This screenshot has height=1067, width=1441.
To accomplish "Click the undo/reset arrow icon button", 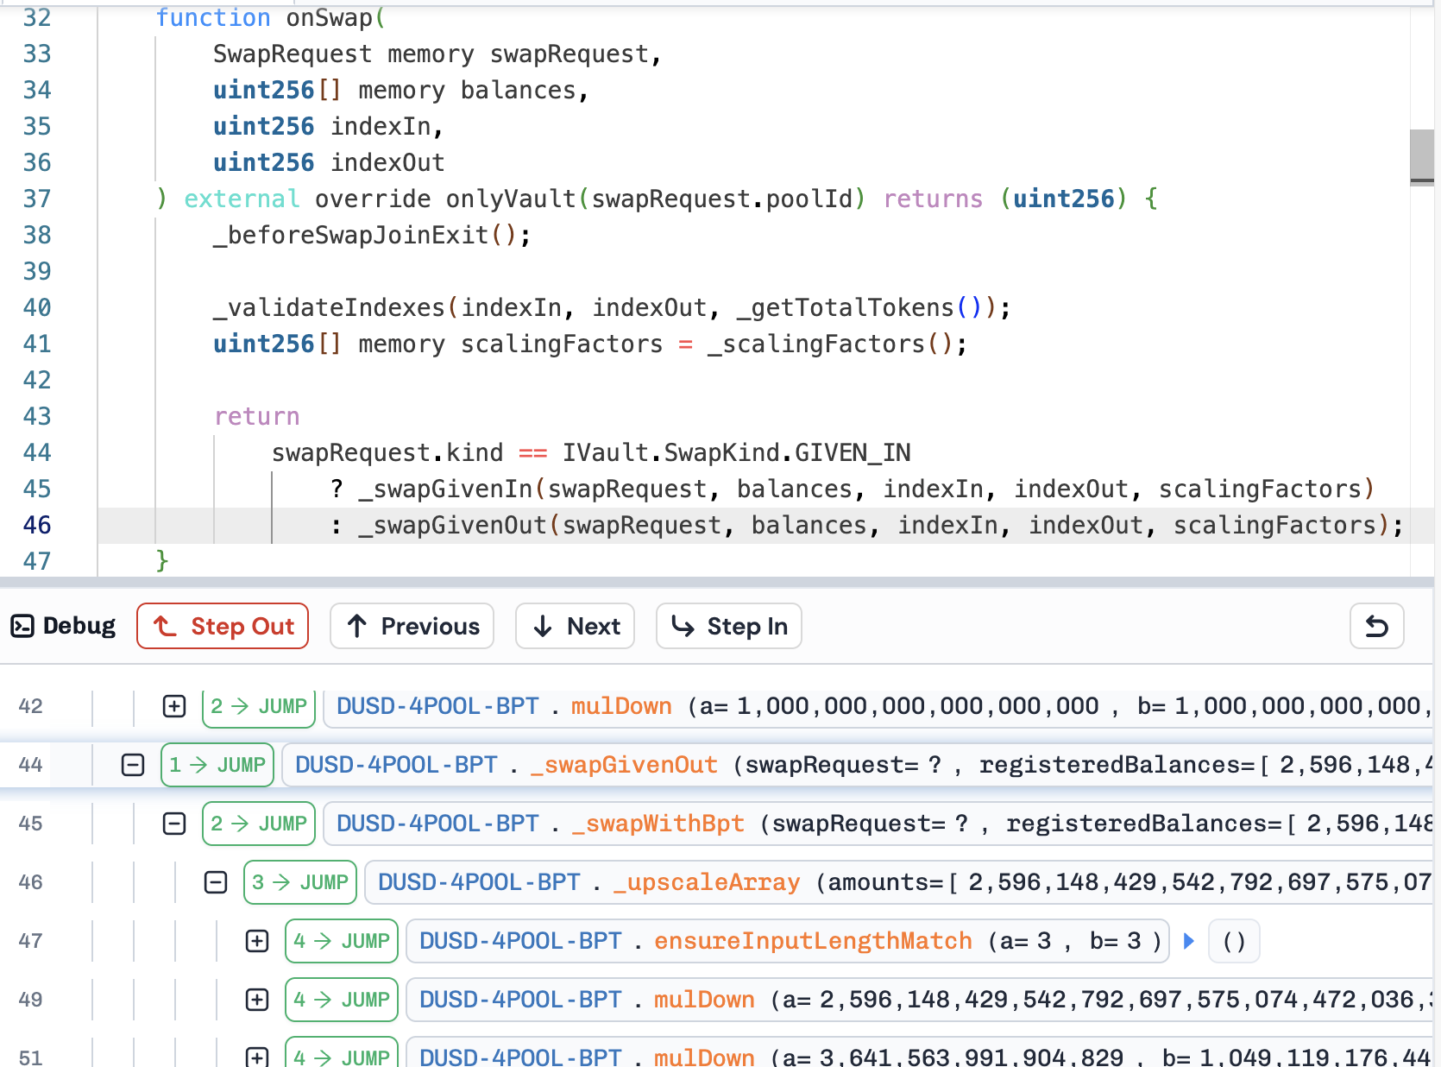I will 1376,626.
